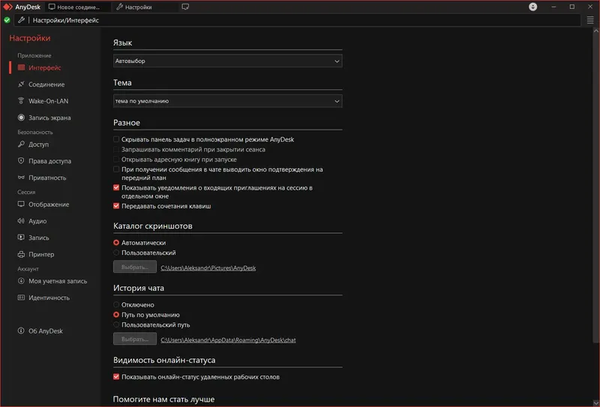The width and height of the screenshot is (600, 407).
Task: Open the Аудио session settings
Action: [37, 221]
